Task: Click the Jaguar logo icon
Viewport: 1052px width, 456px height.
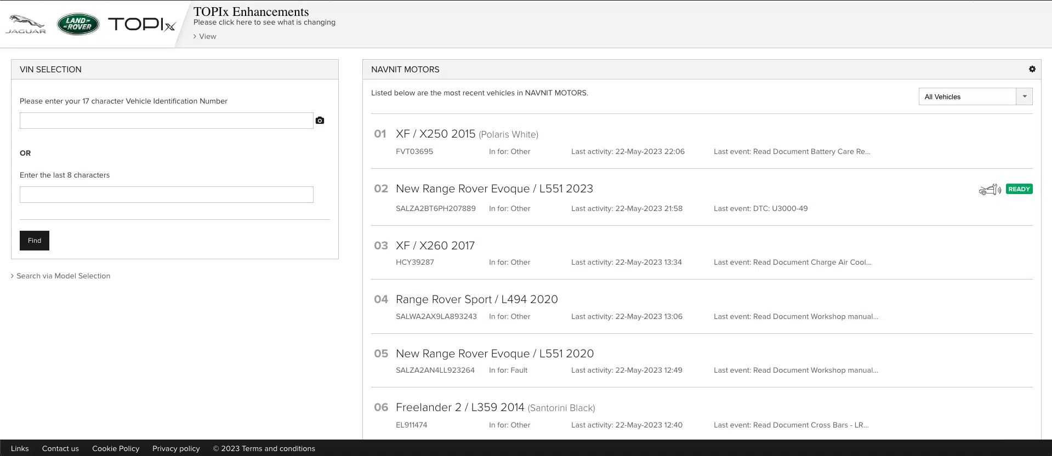Action: (x=26, y=25)
